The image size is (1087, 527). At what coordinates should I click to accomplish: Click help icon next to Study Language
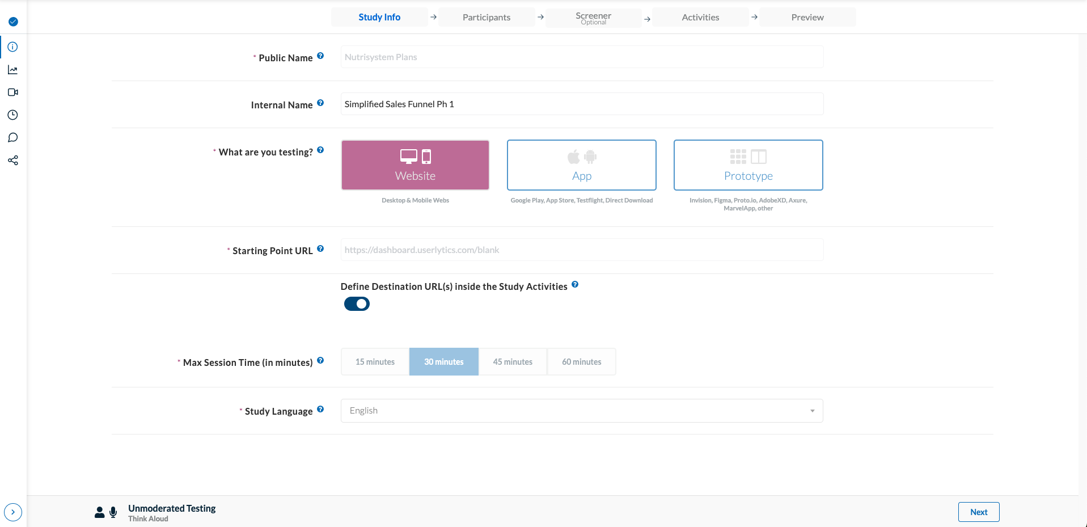[x=320, y=409]
